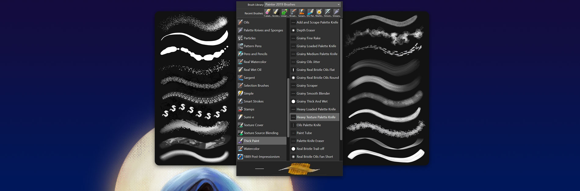Select the Thick Paint category
580x191 pixels.
point(252,141)
